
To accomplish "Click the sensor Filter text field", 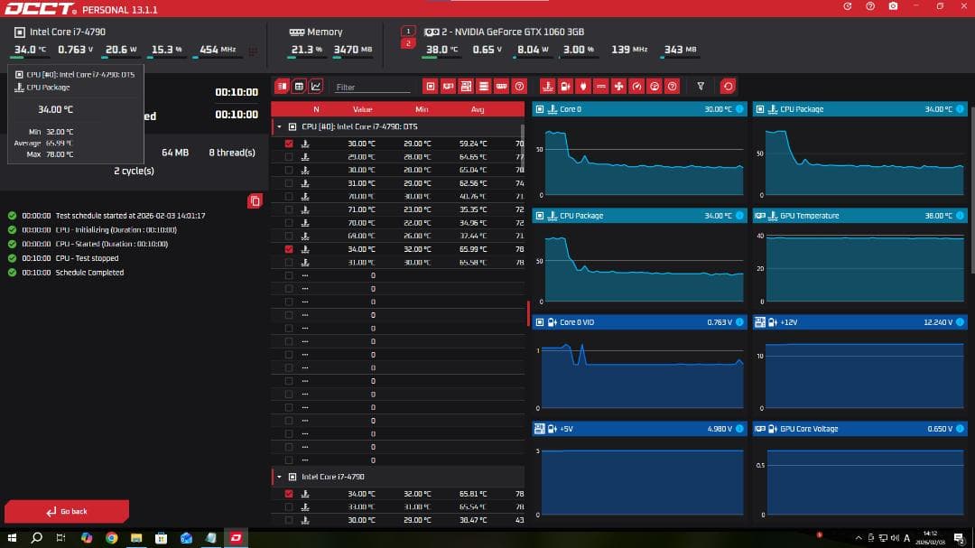I will [372, 88].
